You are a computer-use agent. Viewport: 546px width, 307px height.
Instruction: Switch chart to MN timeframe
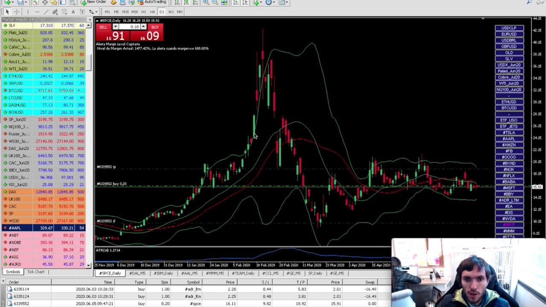[180, 12]
